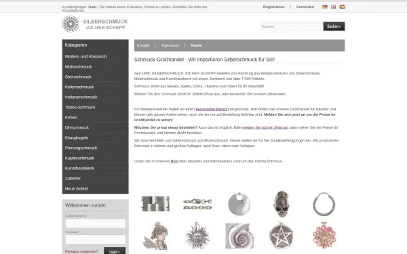Image resolution: width=407 pixels, height=254 pixels.
Task: Click the Willkommen zurück heading
Action: [85, 205]
